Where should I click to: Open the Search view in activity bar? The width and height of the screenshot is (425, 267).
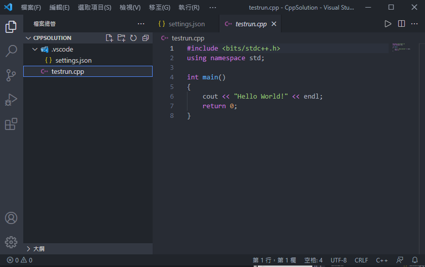click(11, 51)
